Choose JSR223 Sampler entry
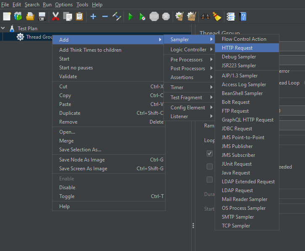This screenshot has width=305, height=251. 247,66
